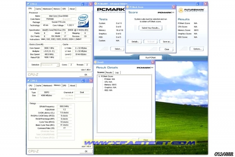This screenshot has width=235, height=157.
Task: Click the Core Voltage 1.232 V field
Action: click(x=70, y=25)
